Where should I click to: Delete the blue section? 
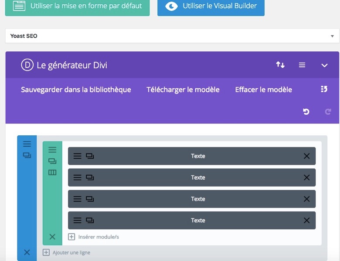click(27, 252)
